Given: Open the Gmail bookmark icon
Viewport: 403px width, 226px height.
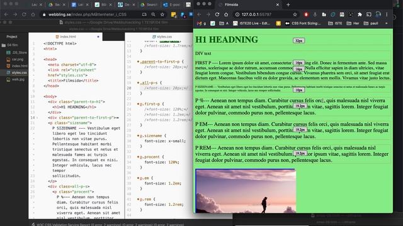Looking at the screenshot, I should tap(199, 23).
